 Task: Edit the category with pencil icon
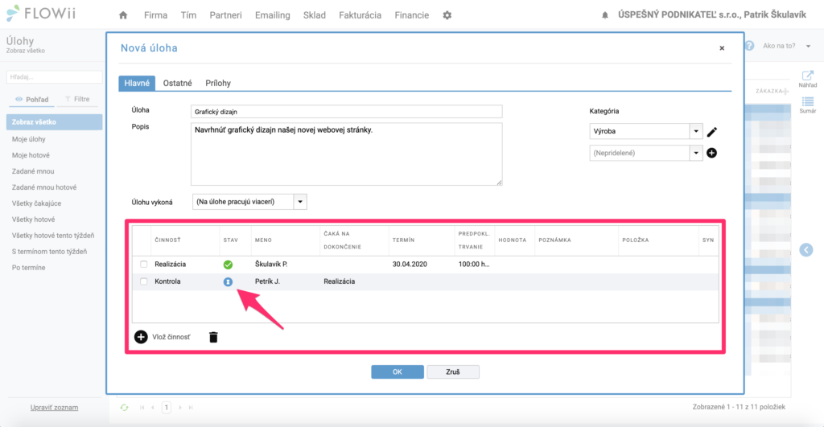click(x=712, y=132)
